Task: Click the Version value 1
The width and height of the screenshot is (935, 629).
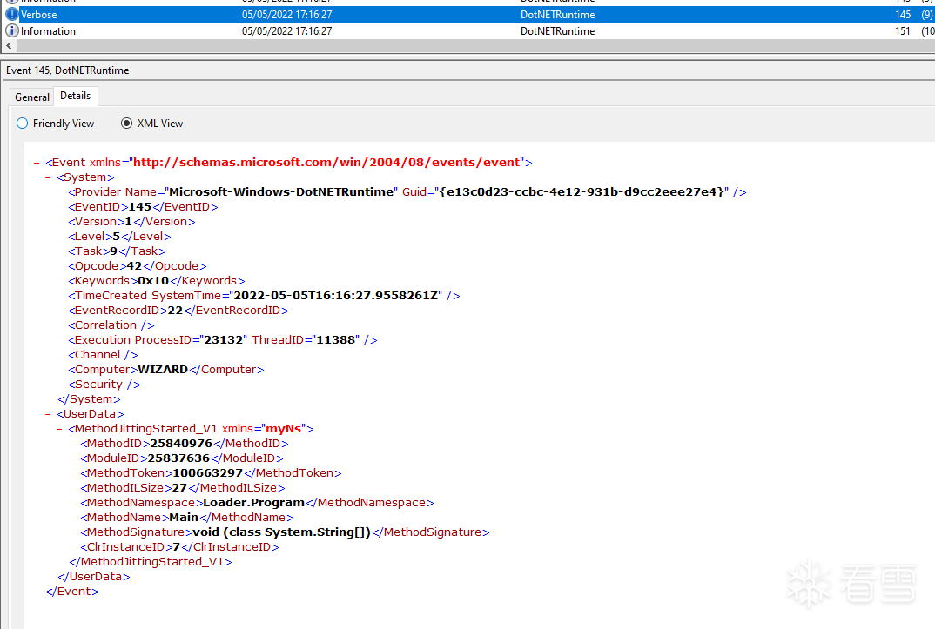Action: (128, 222)
